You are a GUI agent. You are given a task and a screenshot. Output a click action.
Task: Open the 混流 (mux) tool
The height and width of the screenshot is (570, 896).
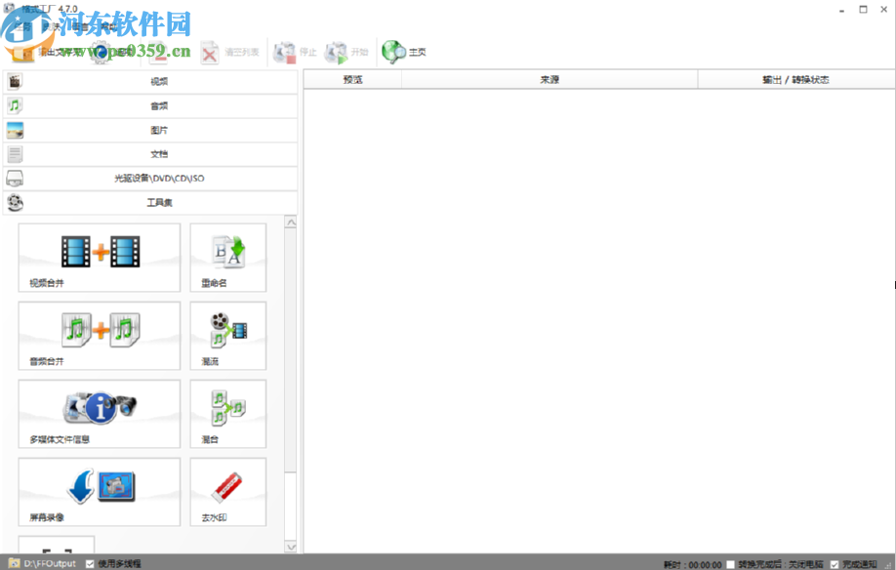coord(228,336)
